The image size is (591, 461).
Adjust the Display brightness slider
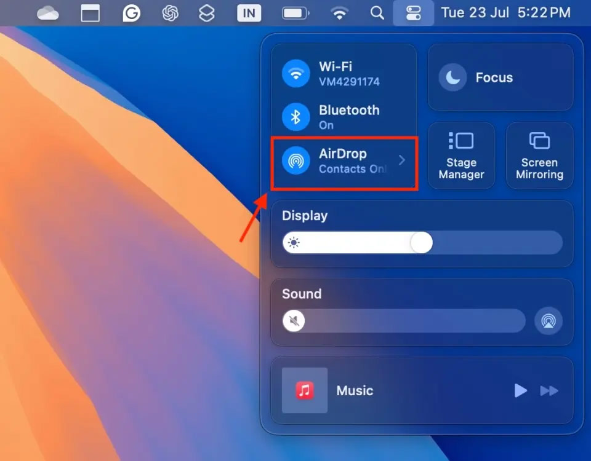click(421, 243)
